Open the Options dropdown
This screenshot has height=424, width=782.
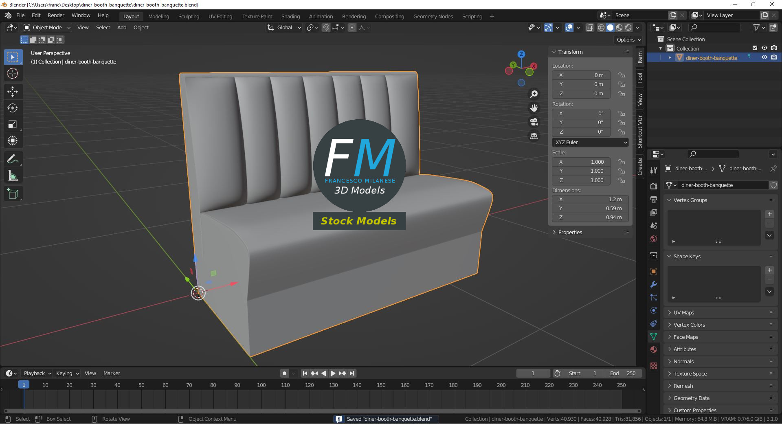[x=628, y=40]
